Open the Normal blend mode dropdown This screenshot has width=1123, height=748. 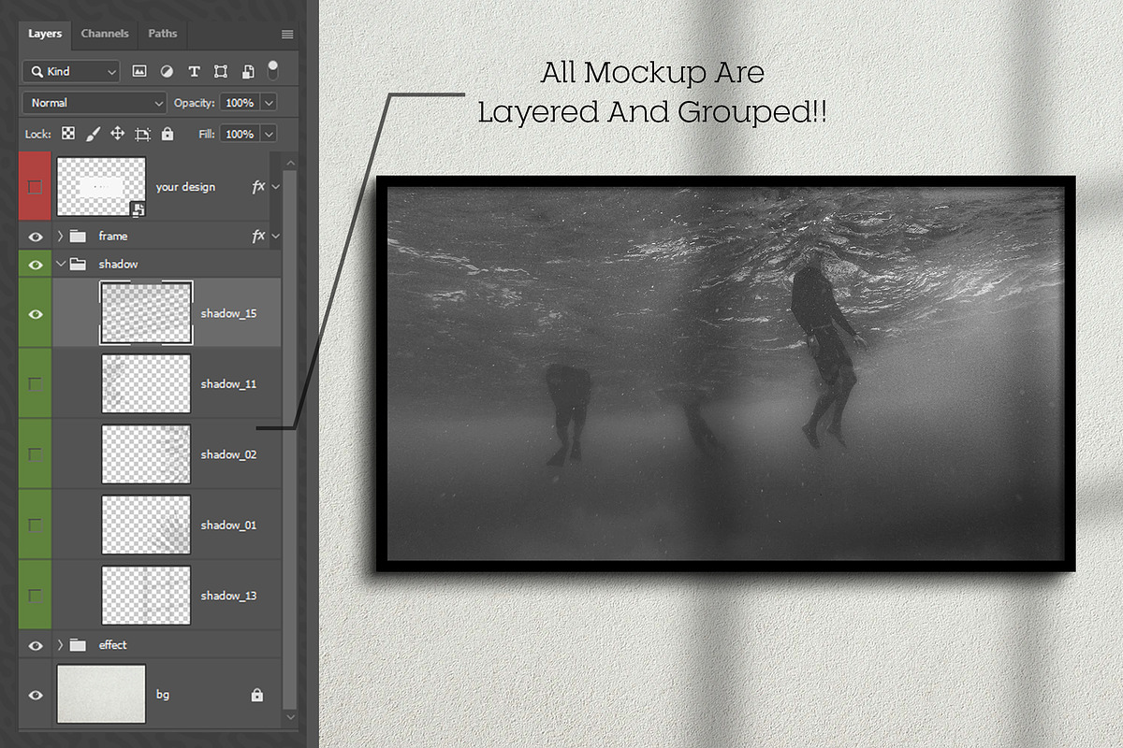pos(95,103)
